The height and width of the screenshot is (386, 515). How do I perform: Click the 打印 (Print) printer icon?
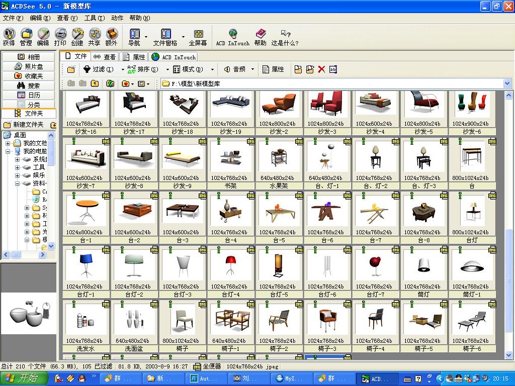pos(60,37)
